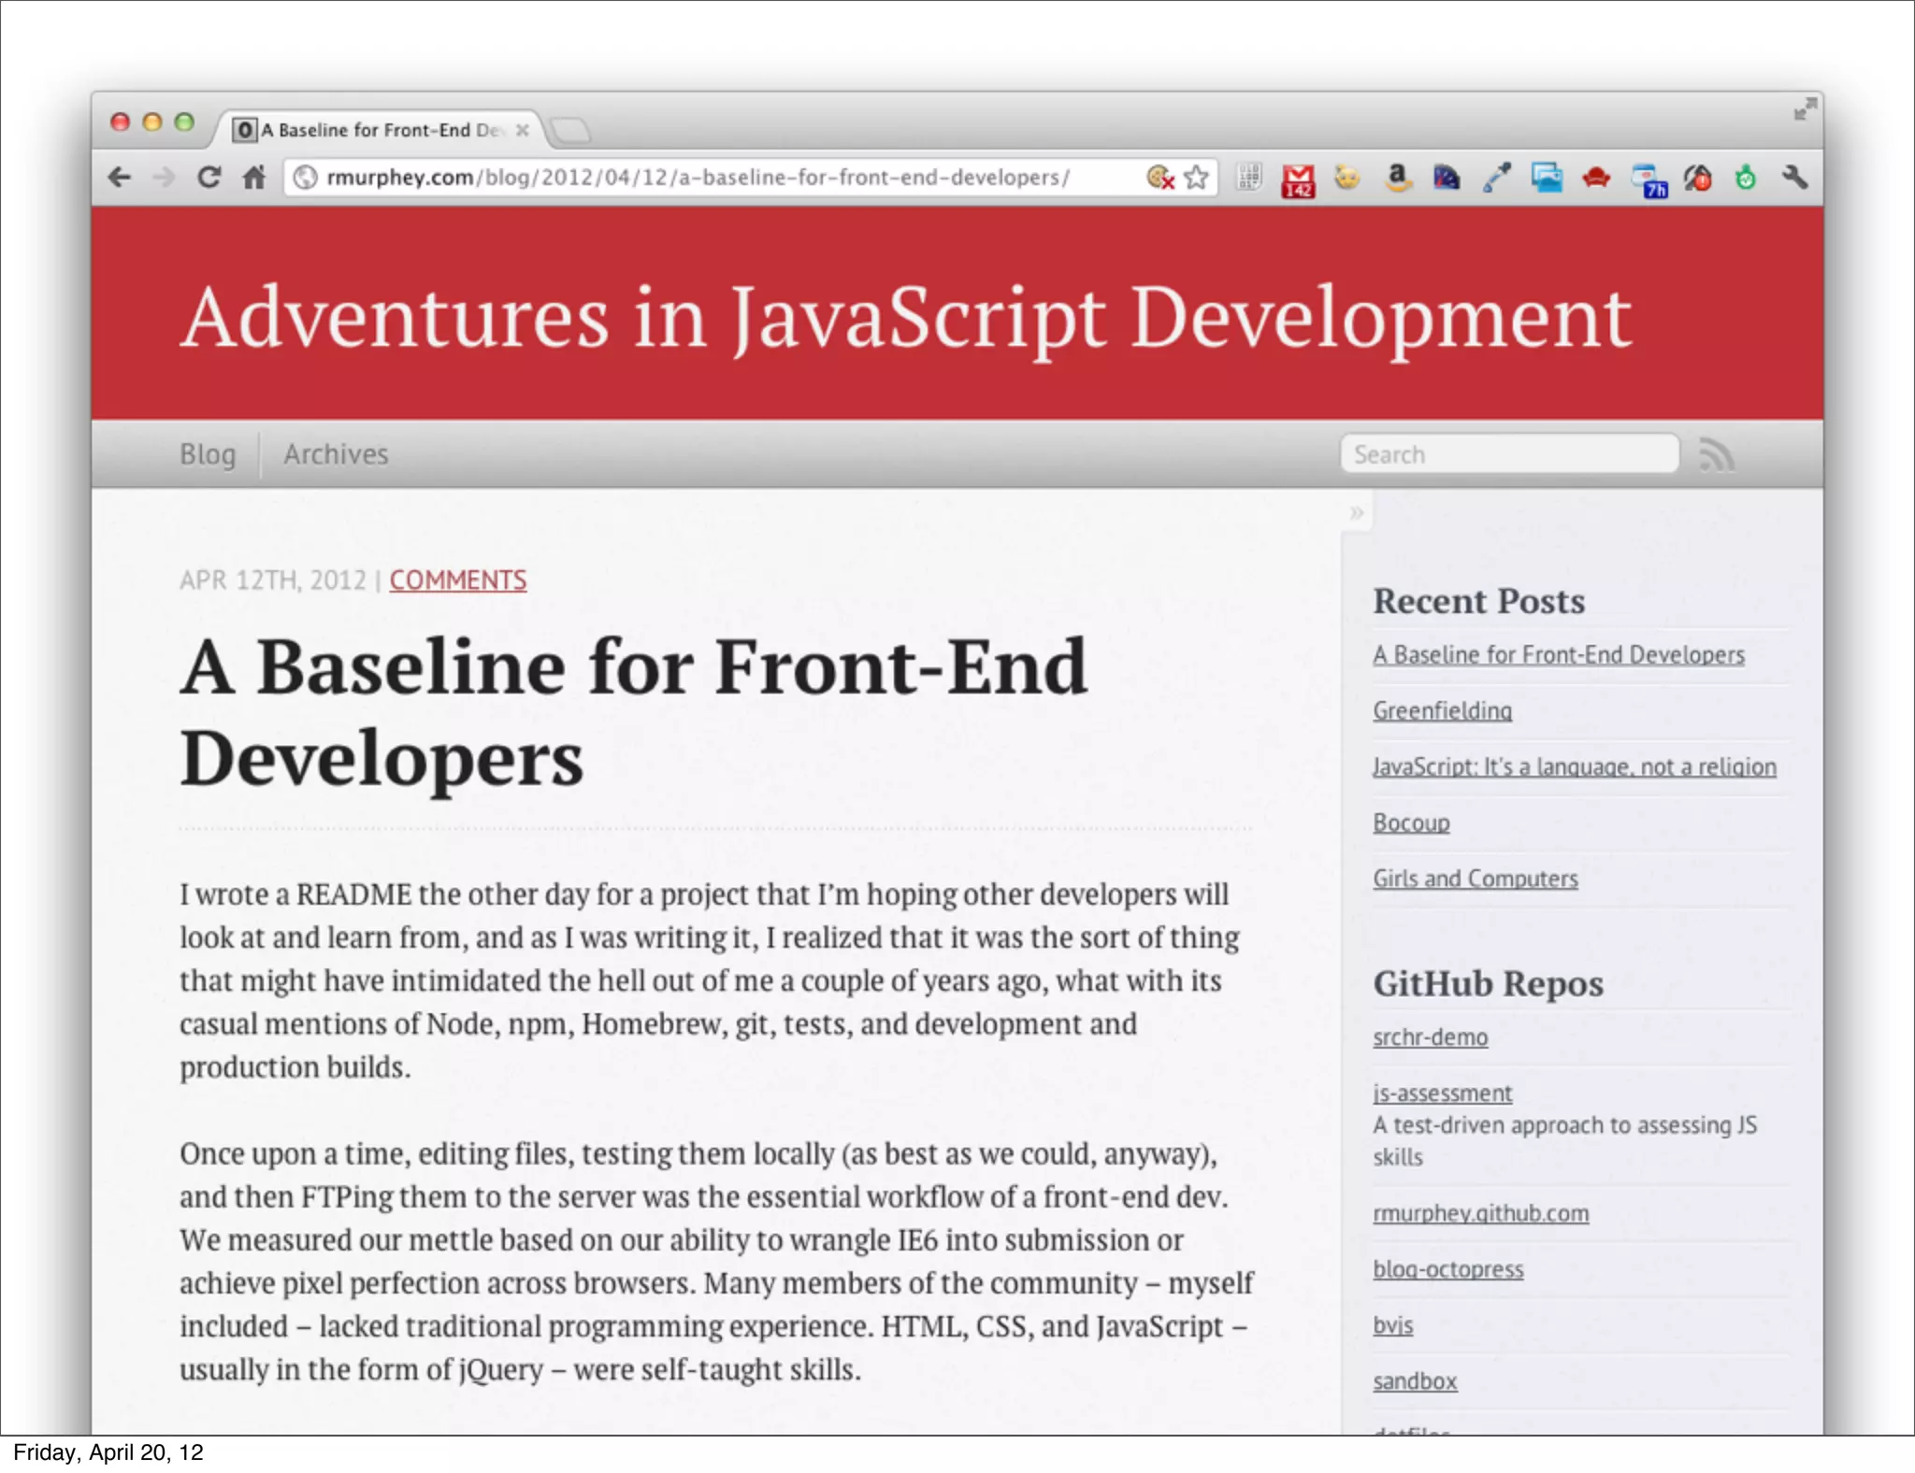Click the Gmail extension icon showing 142
This screenshot has width=1915, height=1473.
click(1298, 179)
